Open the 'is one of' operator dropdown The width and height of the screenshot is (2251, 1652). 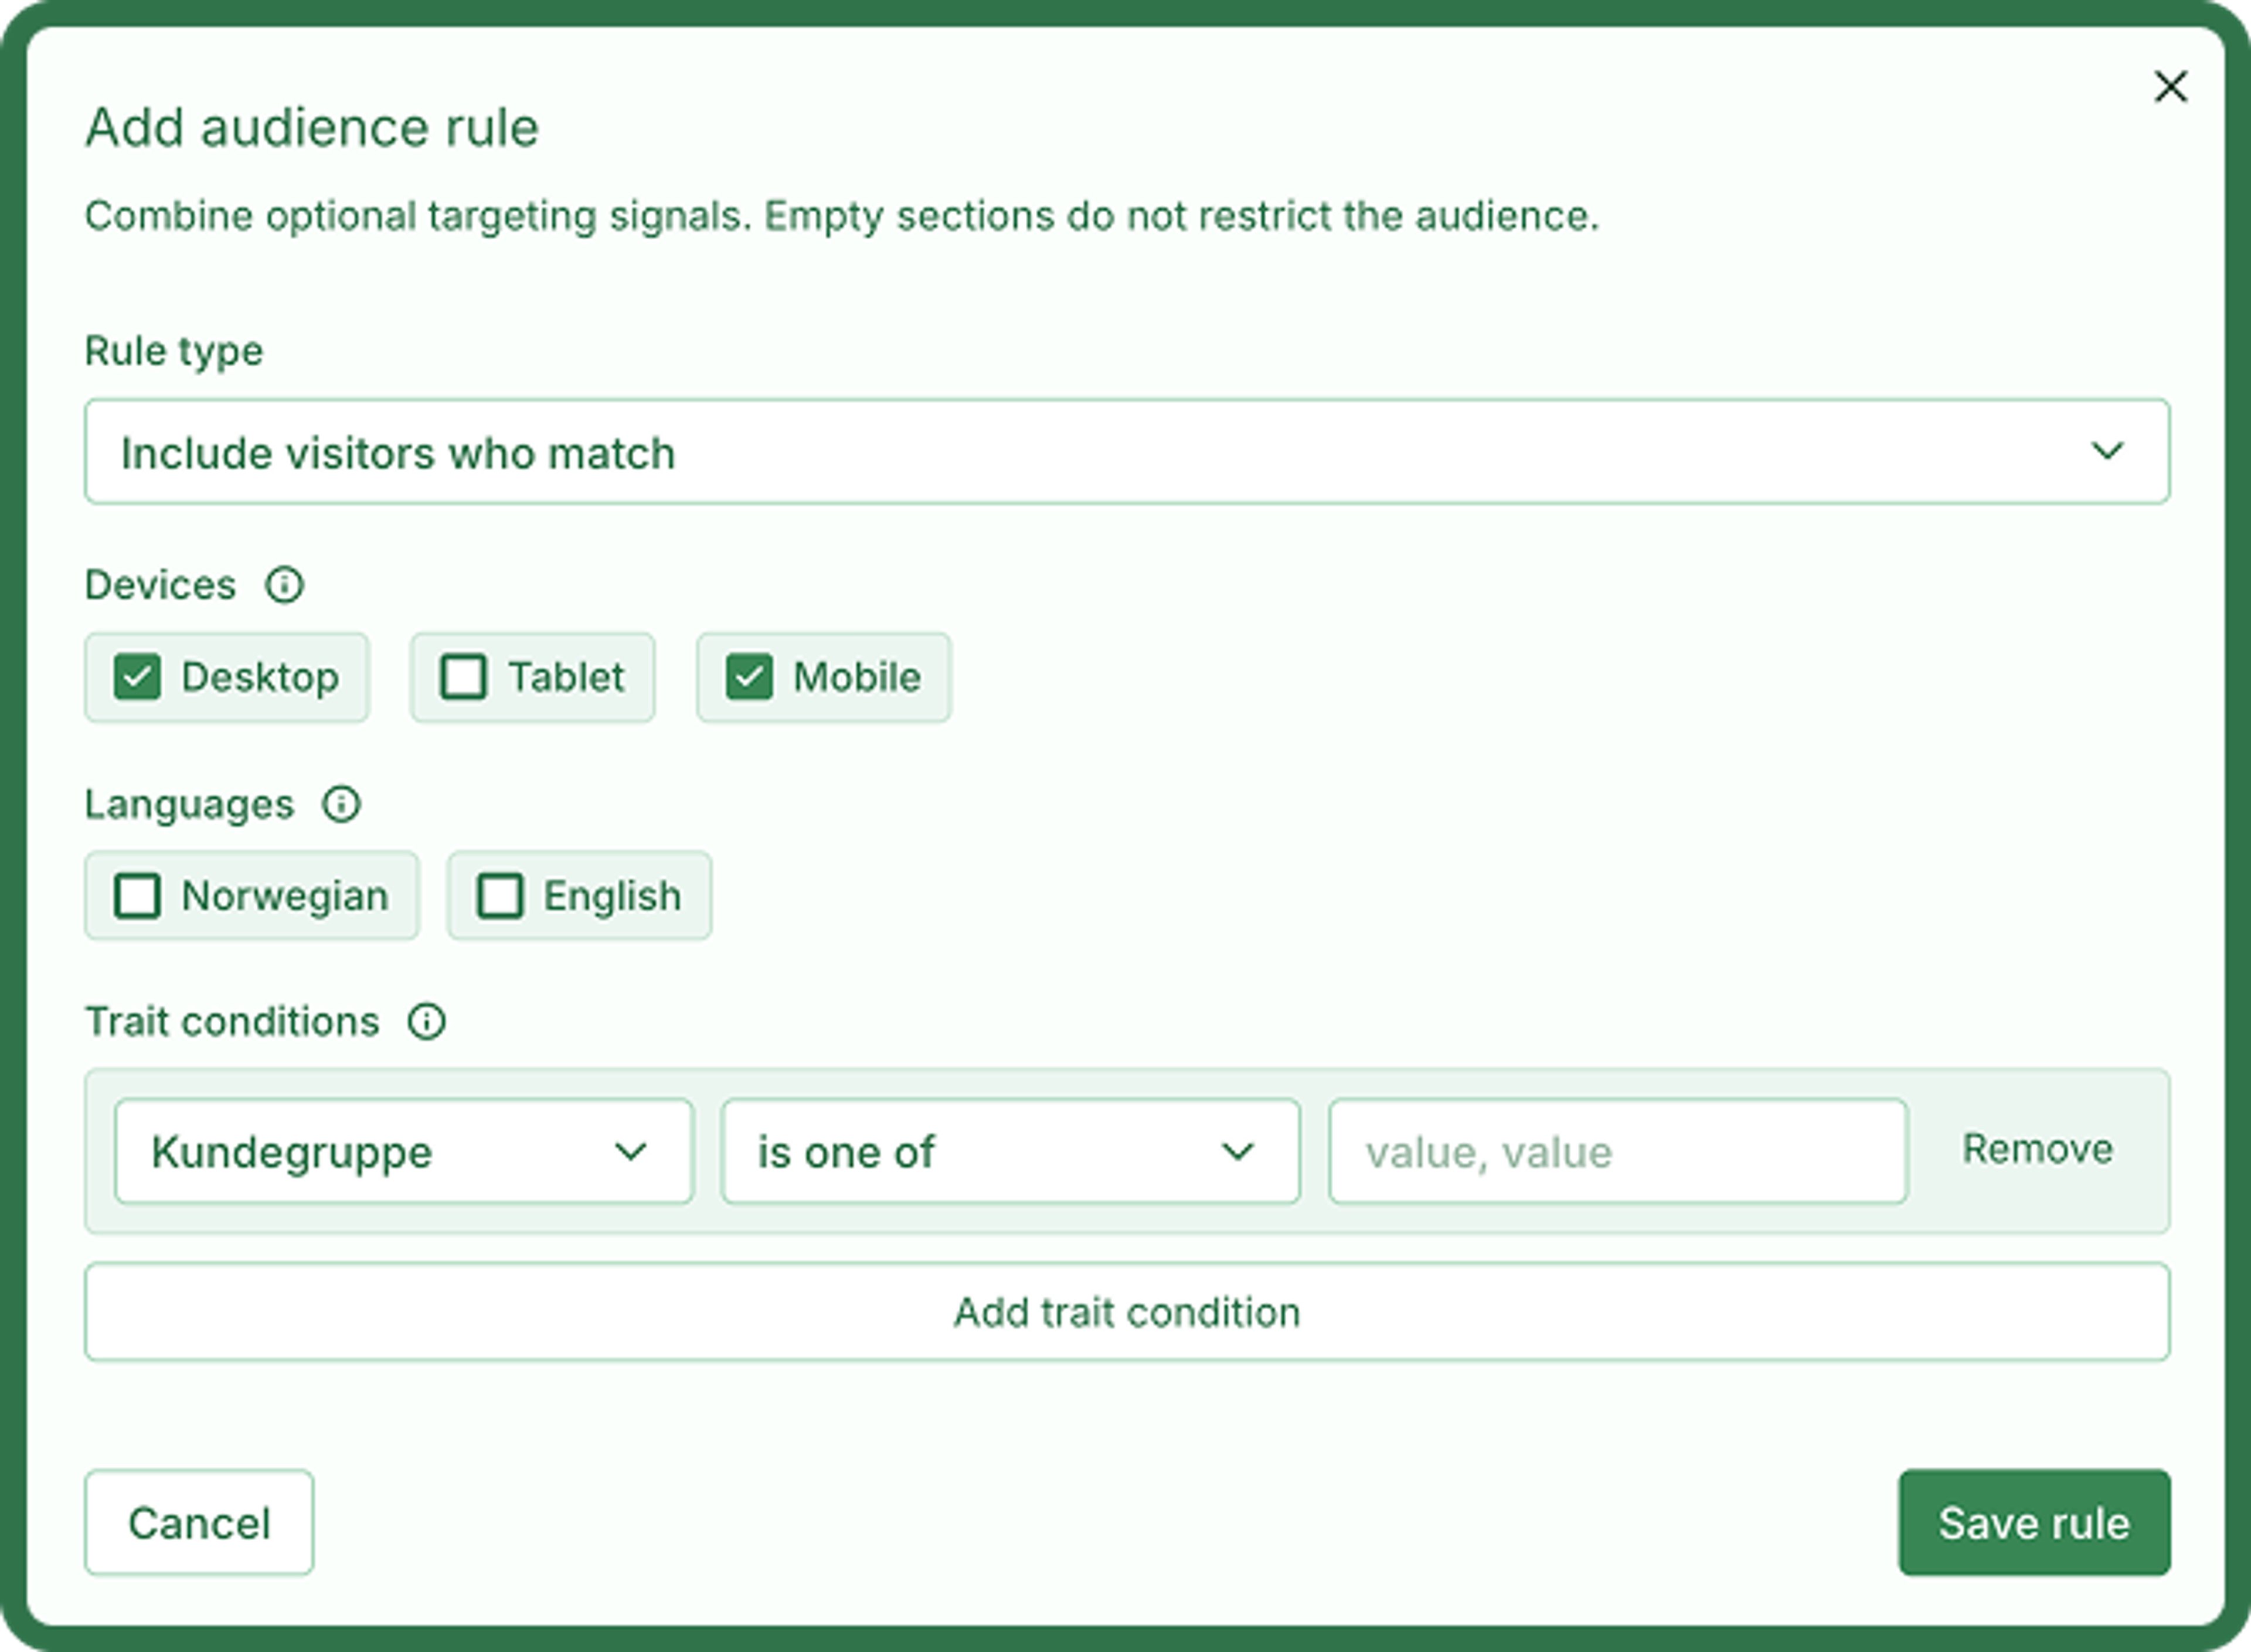point(1011,1152)
